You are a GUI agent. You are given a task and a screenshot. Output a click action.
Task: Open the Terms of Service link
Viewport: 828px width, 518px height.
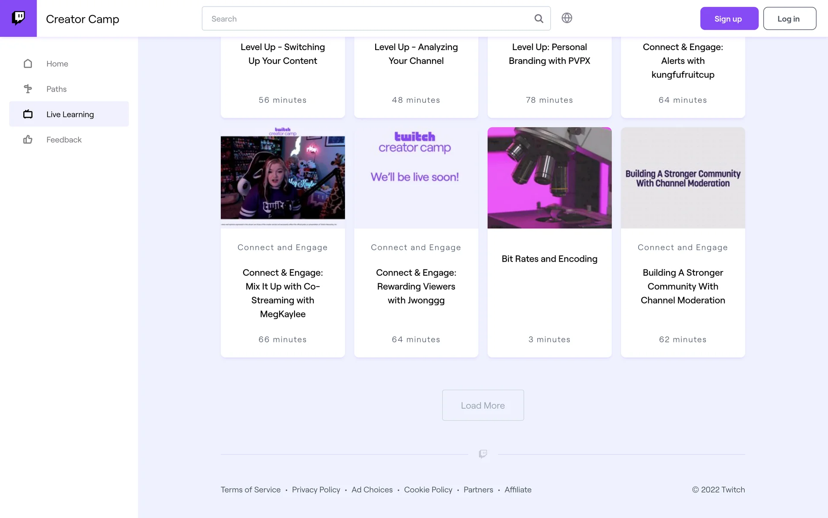251,490
